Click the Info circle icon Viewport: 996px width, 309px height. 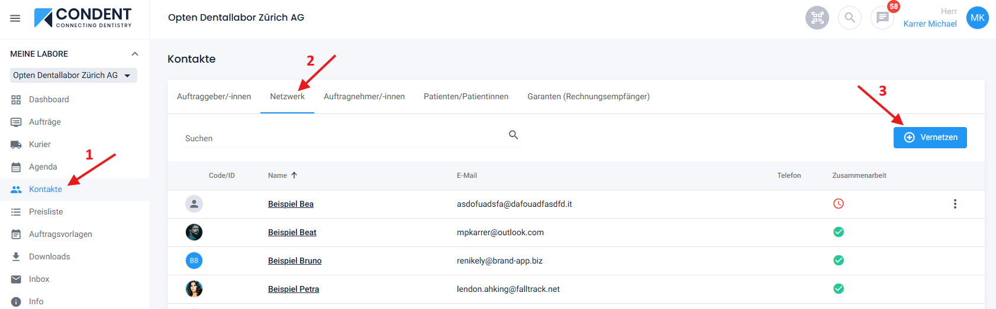pyautogui.click(x=16, y=302)
